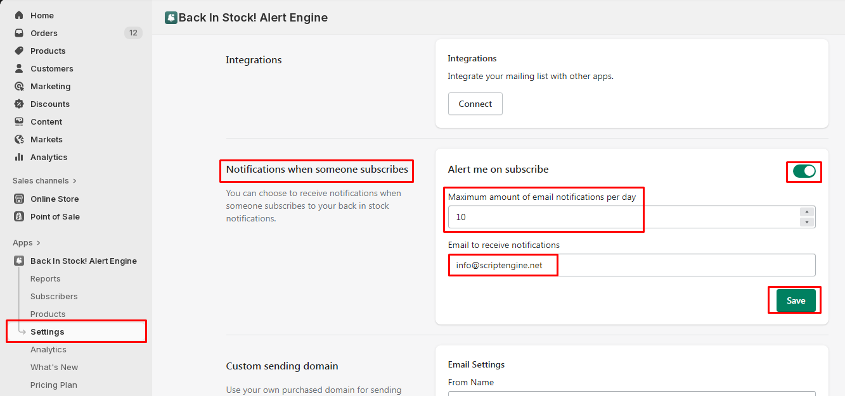Increase maximum email notifications with up arrow
Screen dimensions: 845x396
pos(807,212)
